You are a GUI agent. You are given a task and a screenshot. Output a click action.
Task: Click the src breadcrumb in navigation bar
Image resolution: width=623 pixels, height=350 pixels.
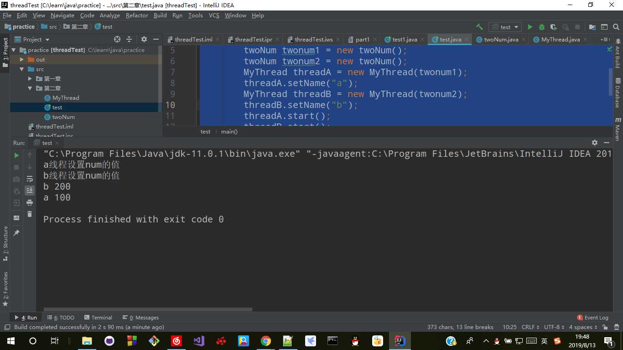pos(49,27)
